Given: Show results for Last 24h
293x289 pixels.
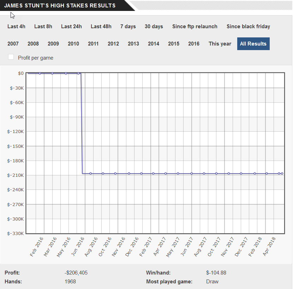Looking at the screenshot, I should 71,26.
